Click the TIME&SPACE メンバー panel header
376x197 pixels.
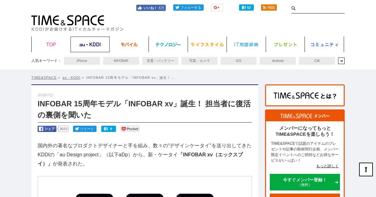pos(305,116)
